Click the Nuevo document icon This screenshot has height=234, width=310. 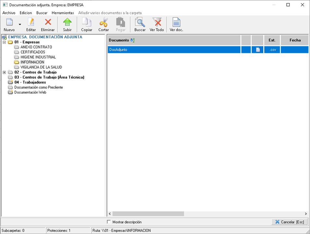point(9,22)
